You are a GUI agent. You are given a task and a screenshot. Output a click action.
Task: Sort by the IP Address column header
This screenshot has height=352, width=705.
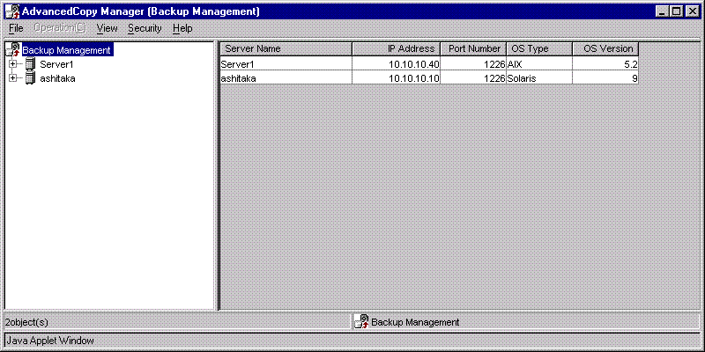click(396, 48)
